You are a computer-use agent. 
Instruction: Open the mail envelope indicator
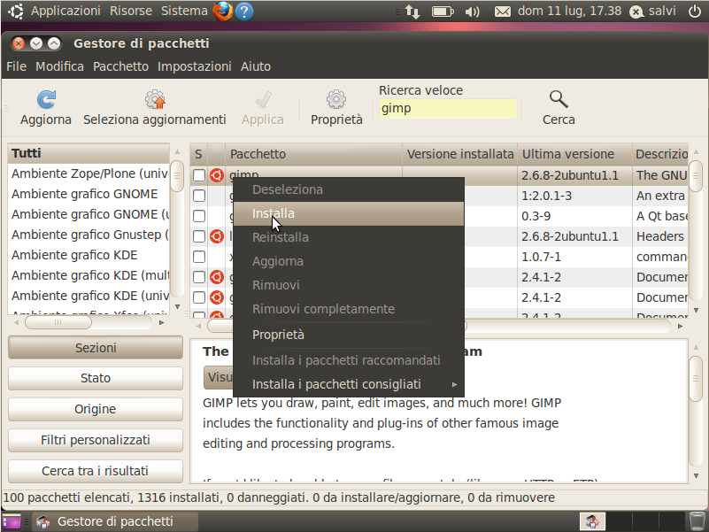[503, 12]
